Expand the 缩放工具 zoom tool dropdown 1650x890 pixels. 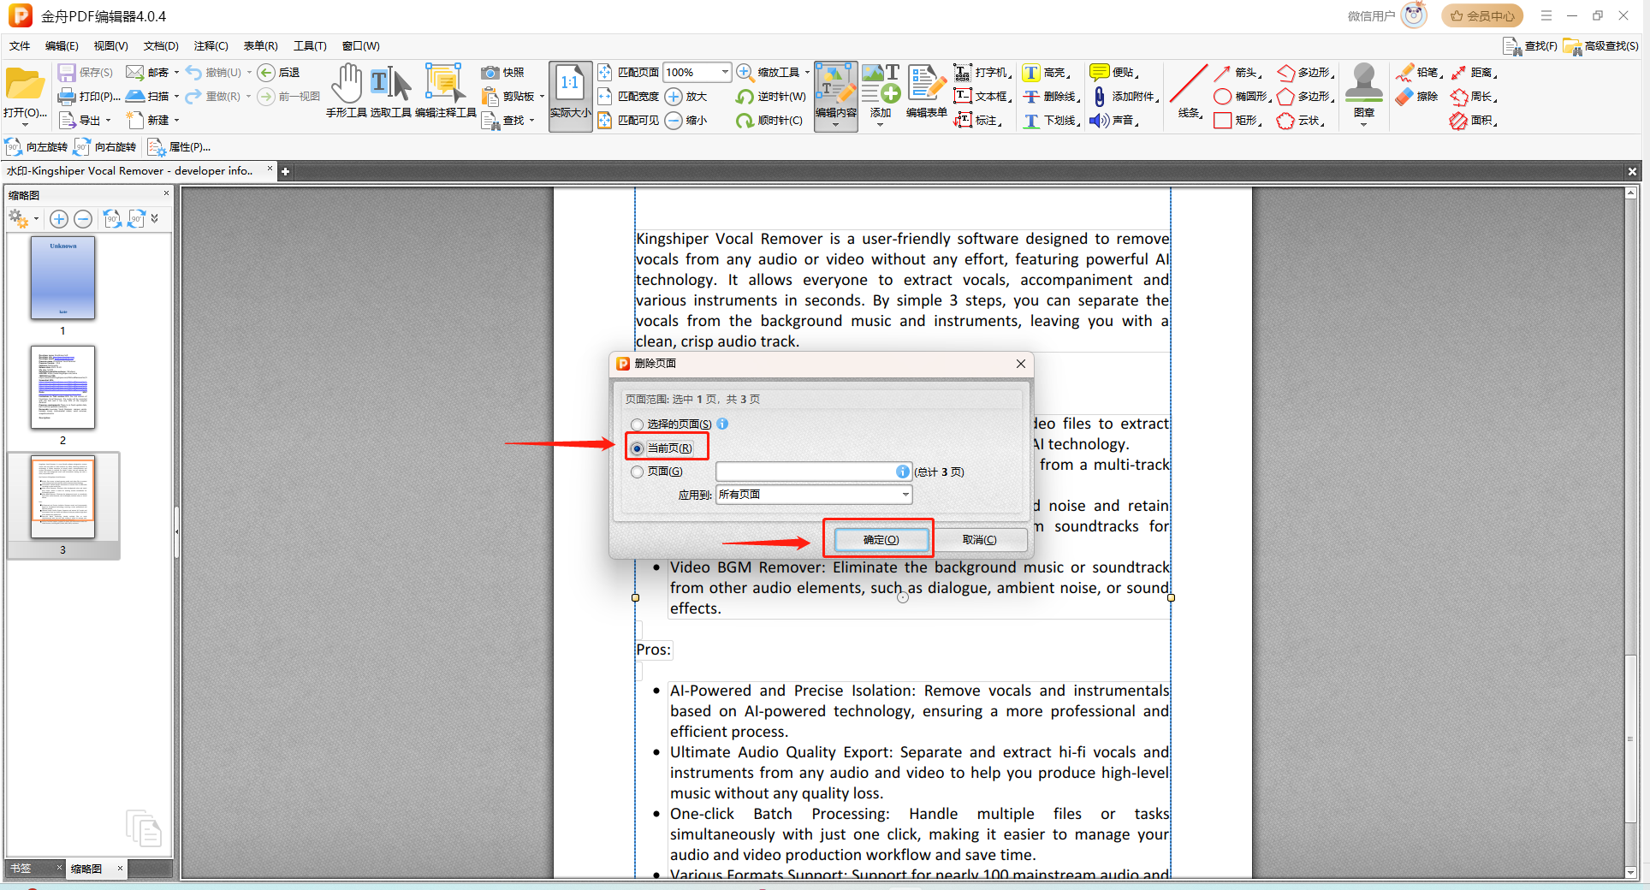[x=807, y=73]
